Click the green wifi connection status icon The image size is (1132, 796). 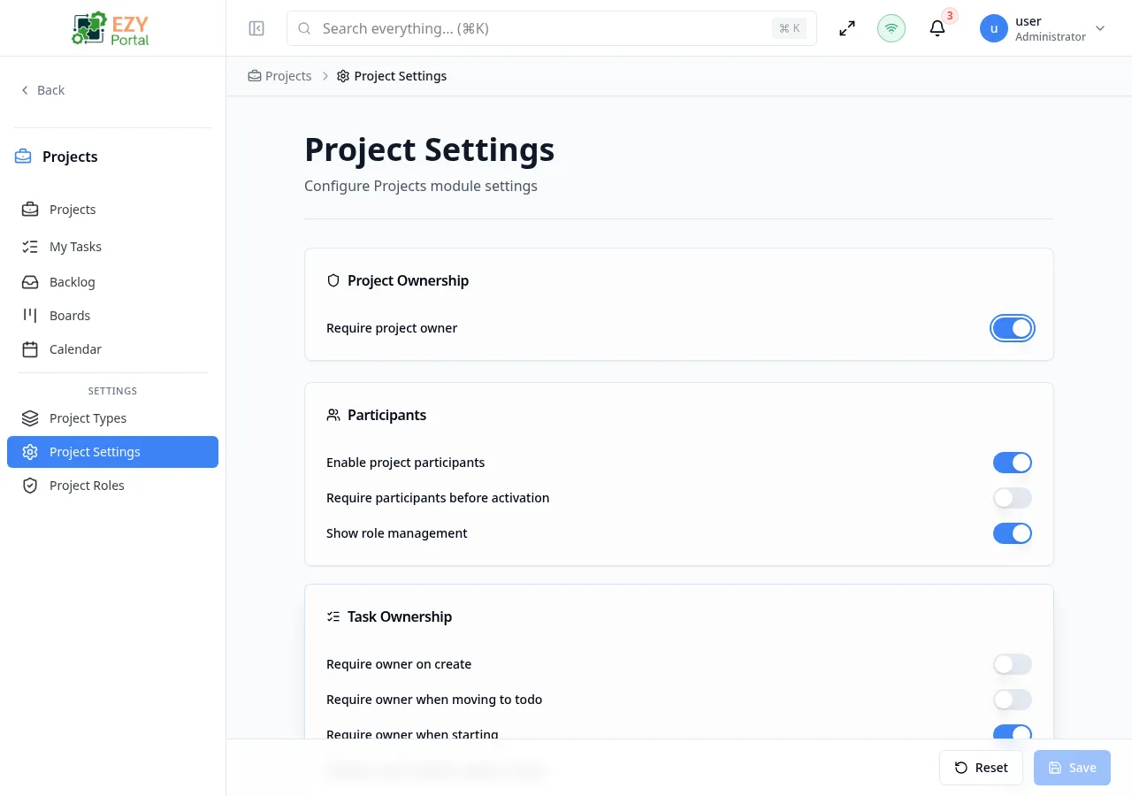[x=891, y=28]
